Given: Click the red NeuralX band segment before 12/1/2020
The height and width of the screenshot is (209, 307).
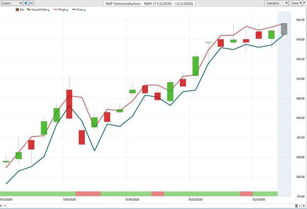Looking at the screenshot, I should pos(246,194).
